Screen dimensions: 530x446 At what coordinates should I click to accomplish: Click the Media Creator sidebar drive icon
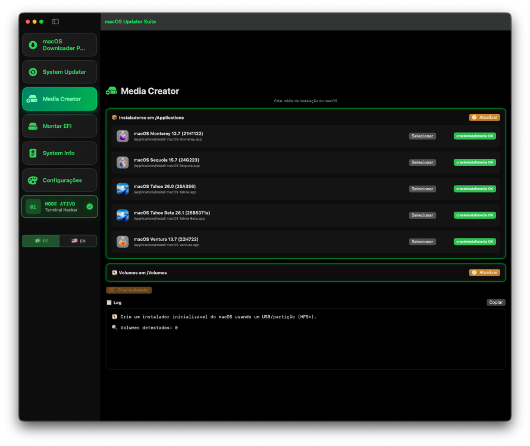tap(32, 99)
